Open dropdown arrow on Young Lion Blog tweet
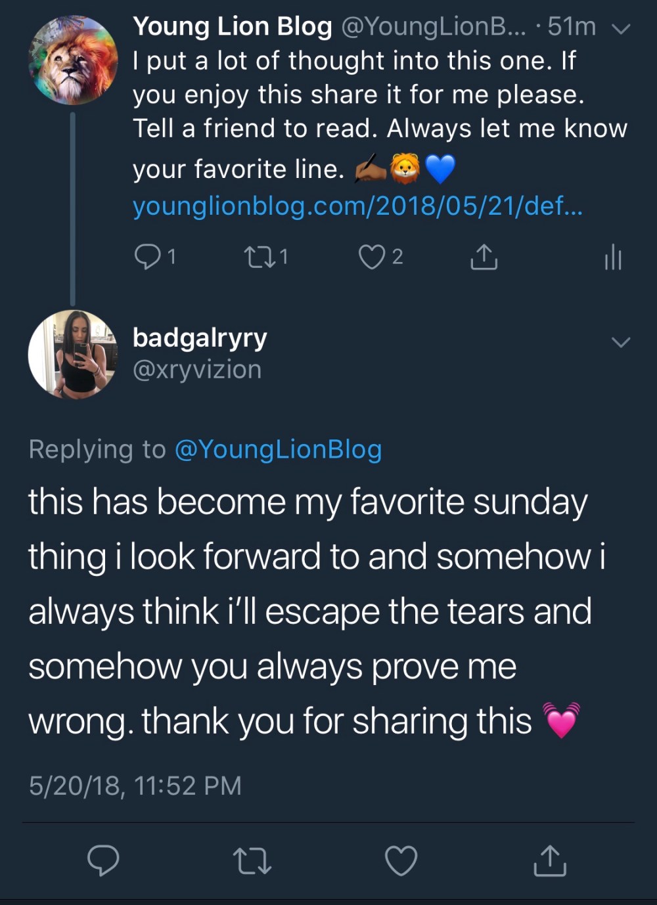The width and height of the screenshot is (657, 905). coord(621,29)
